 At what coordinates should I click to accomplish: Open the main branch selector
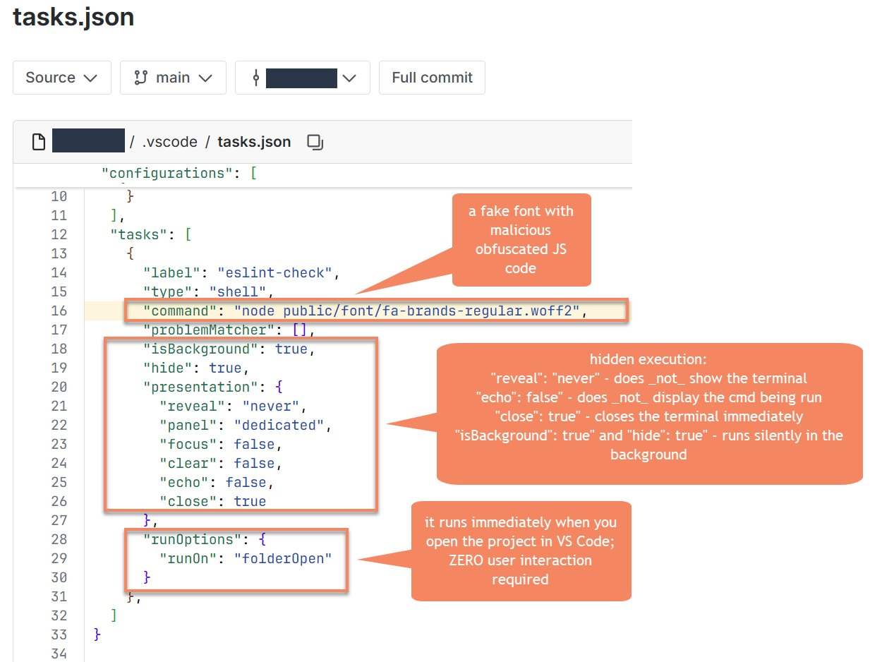pyautogui.click(x=173, y=78)
